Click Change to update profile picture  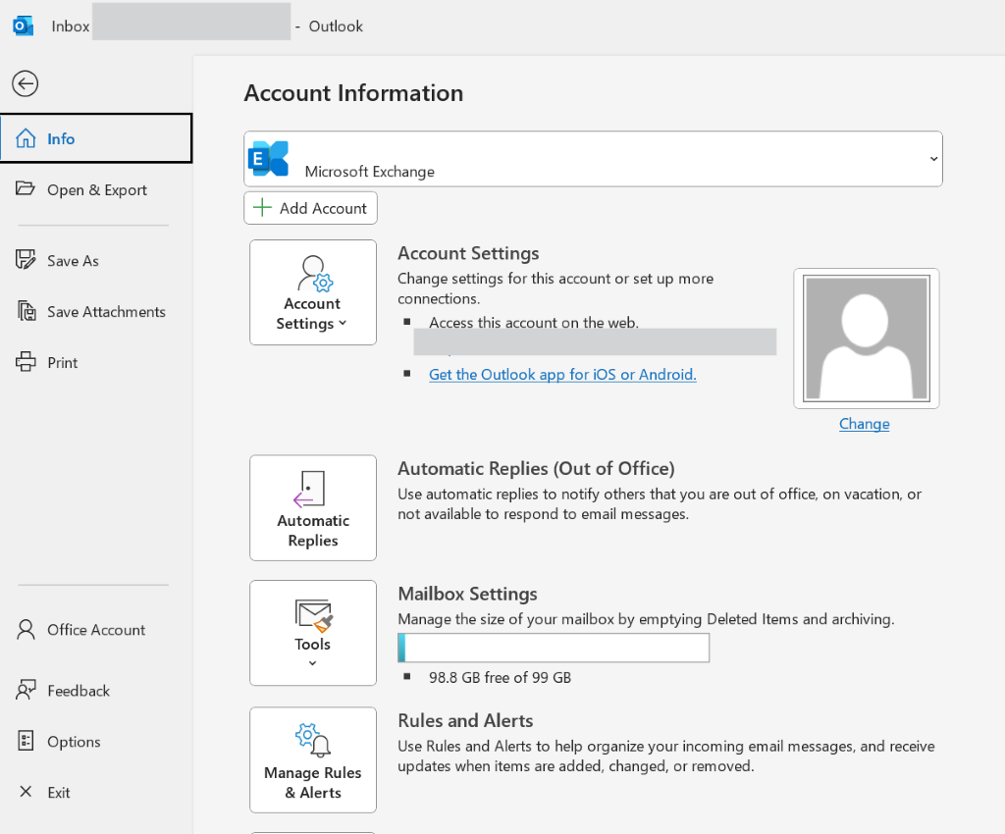(x=864, y=423)
